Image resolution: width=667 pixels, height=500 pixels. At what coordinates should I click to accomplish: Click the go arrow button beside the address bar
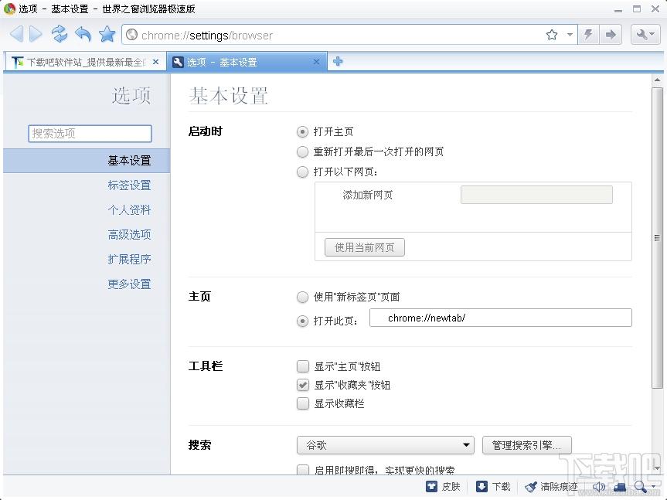[611, 35]
